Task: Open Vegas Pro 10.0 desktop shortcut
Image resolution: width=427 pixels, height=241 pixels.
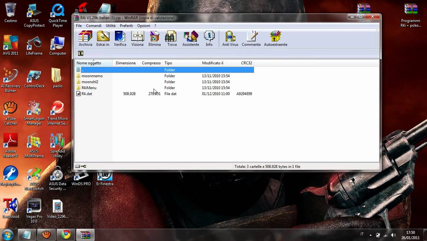Action: (34, 211)
